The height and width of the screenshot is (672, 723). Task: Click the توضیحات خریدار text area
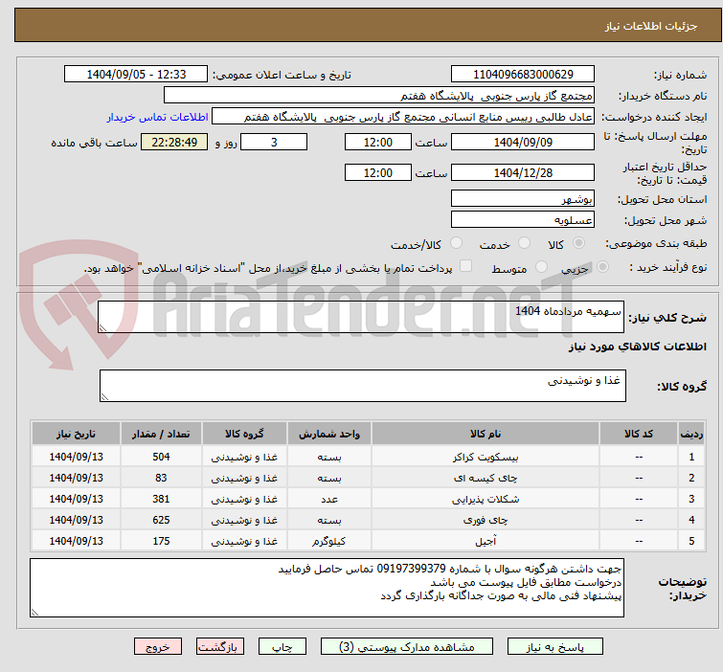[x=327, y=588]
